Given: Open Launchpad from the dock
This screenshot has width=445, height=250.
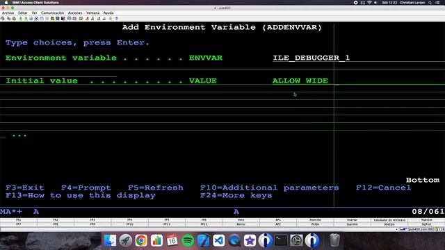Looking at the screenshot, I should click(125, 241).
